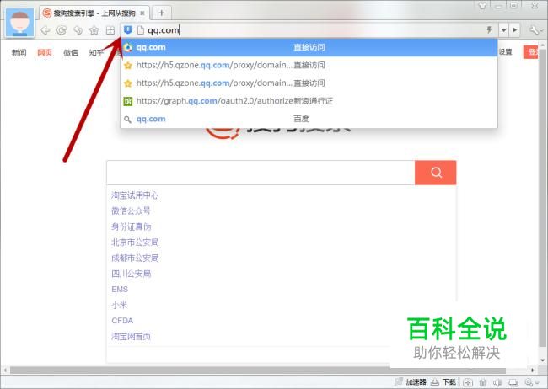Open the 淘宝试用中心 suggestion

(135, 195)
